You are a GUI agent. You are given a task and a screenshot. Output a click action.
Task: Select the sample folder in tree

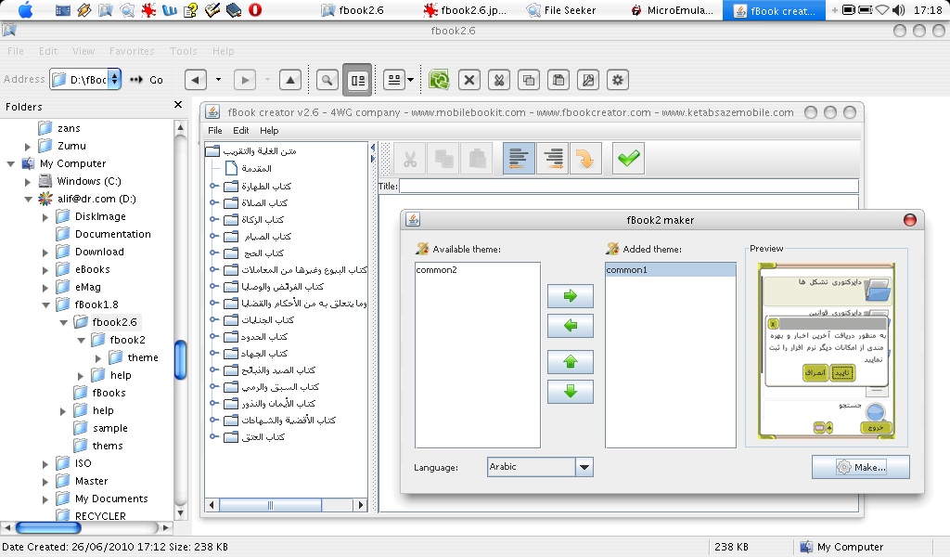tap(109, 428)
